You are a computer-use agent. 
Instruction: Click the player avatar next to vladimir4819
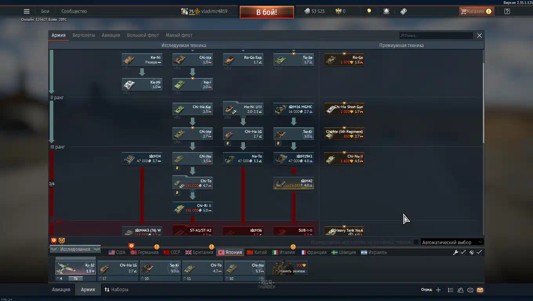(184, 11)
